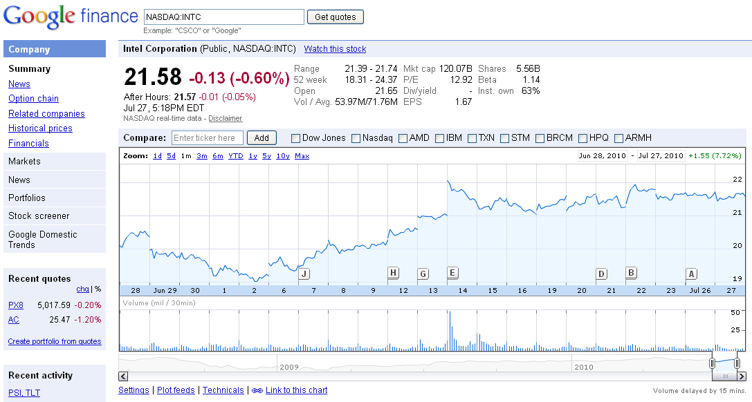Go to Portfolios section
This screenshot has width=752, height=402.
point(54,198)
